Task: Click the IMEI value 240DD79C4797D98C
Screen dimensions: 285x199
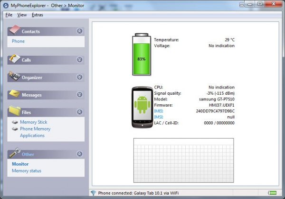Action: tap(215, 111)
